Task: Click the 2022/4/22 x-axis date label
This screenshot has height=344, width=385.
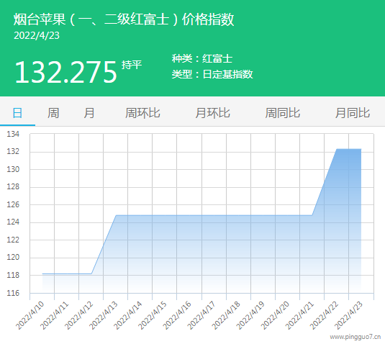Action: [x=324, y=315]
